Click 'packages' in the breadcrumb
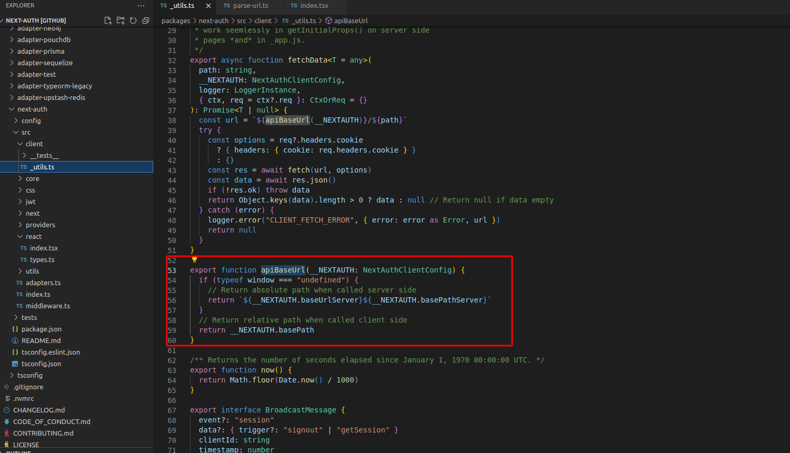Image resolution: width=790 pixels, height=453 pixels. click(176, 21)
